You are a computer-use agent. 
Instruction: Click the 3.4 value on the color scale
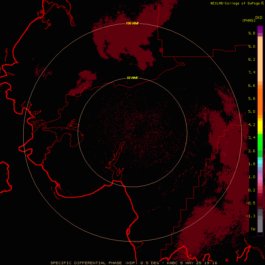(x=252, y=138)
